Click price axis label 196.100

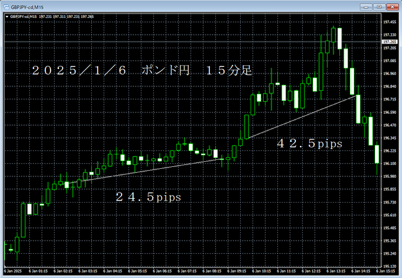point(390,164)
